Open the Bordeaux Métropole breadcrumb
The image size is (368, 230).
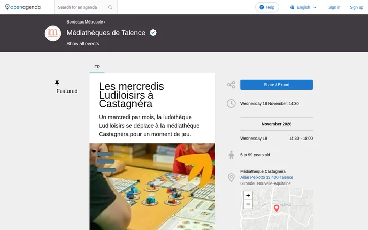(85, 22)
